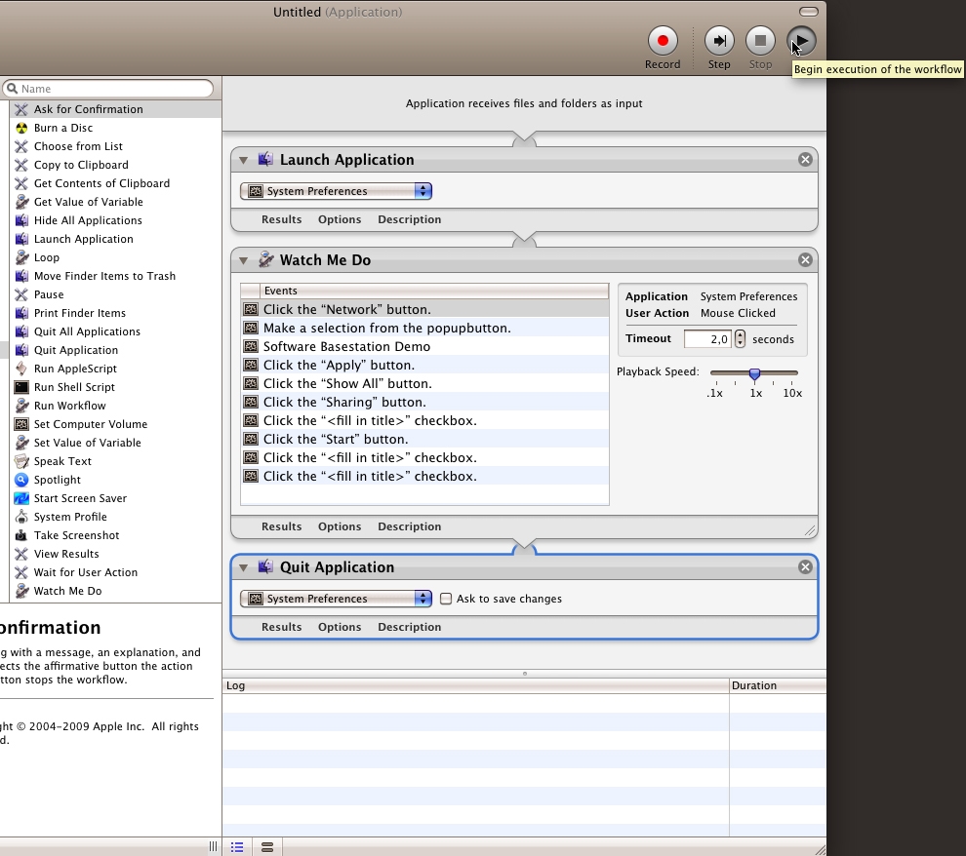
Task: Select the Burn a Disc action icon
Action: 21,128
